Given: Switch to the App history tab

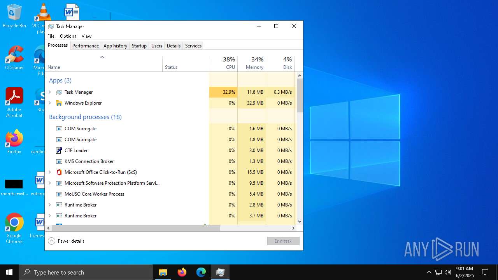Looking at the screenshot, I should click(115, 46).
